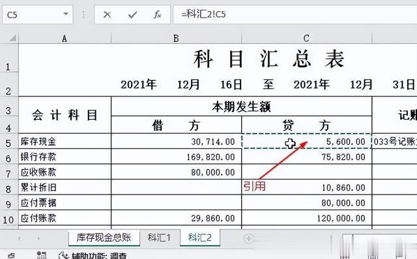Select the cell with 30,714.00
417x259 pixels.
[x=176, y=141]
